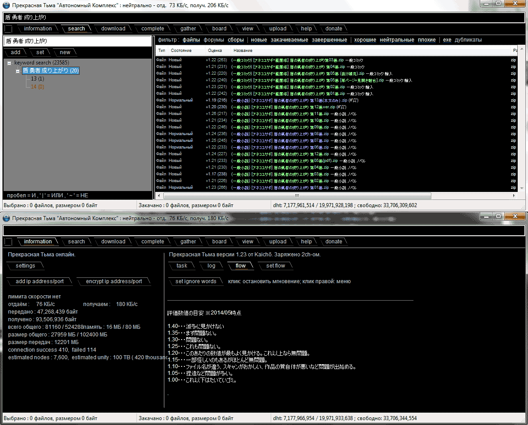The height and width of the screenshot is (425, 528).
Task: Click the "set ignore words" button
Action: (x=196, y=281)
